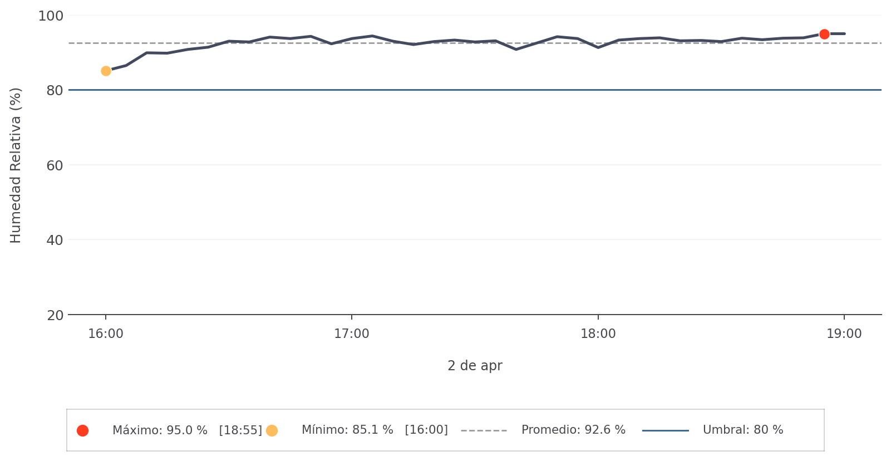
Task: Toggle the Promedio: 92.6 % legend entry
Action: [573, 430]
